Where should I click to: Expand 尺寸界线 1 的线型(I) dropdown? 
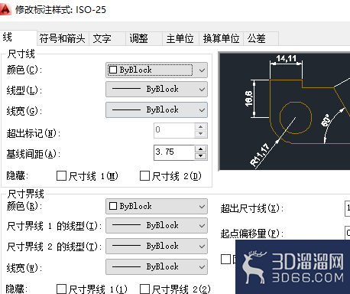(157, 225)
